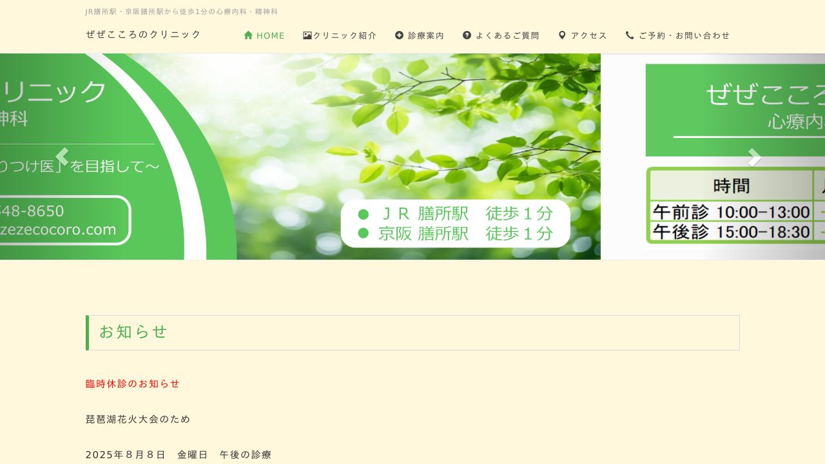The width and height of the screenshot is (825, 464).
Task: Go to previous slide with left chevron
Action: coord(62,157)
